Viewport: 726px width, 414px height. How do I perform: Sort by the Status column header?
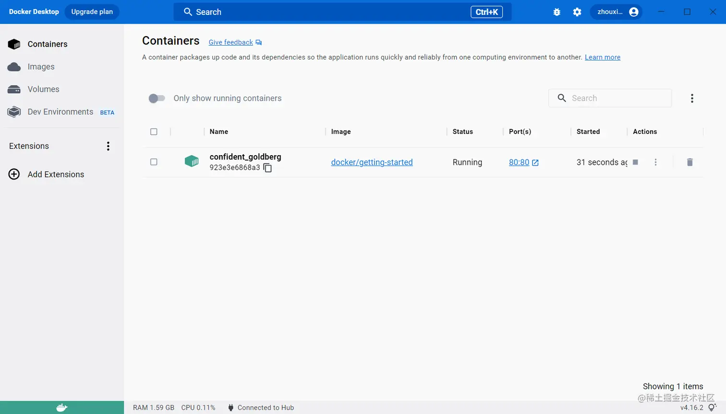[x=463, y=132]
